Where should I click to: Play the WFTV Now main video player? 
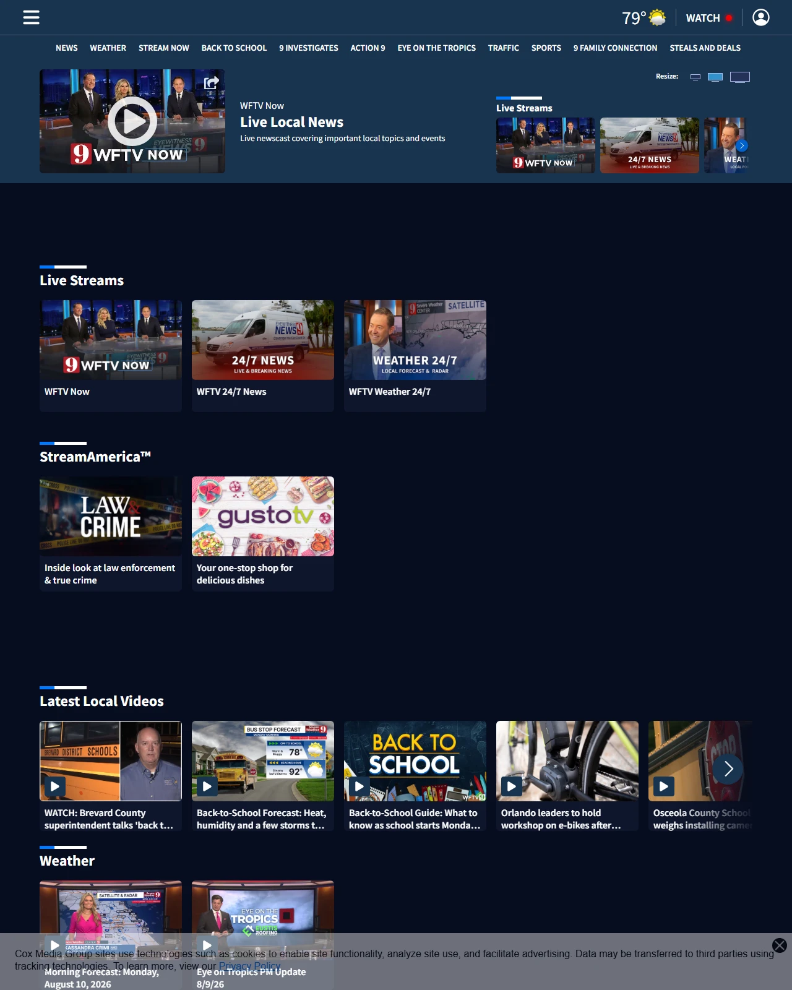pyautogui.click(x=132, y=121)
